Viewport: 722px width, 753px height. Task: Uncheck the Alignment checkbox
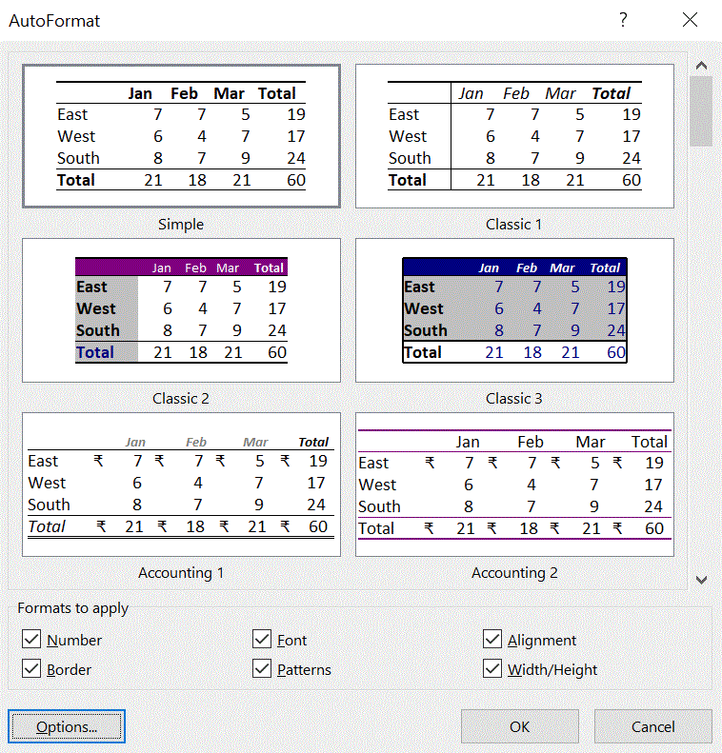coord(492,640)
